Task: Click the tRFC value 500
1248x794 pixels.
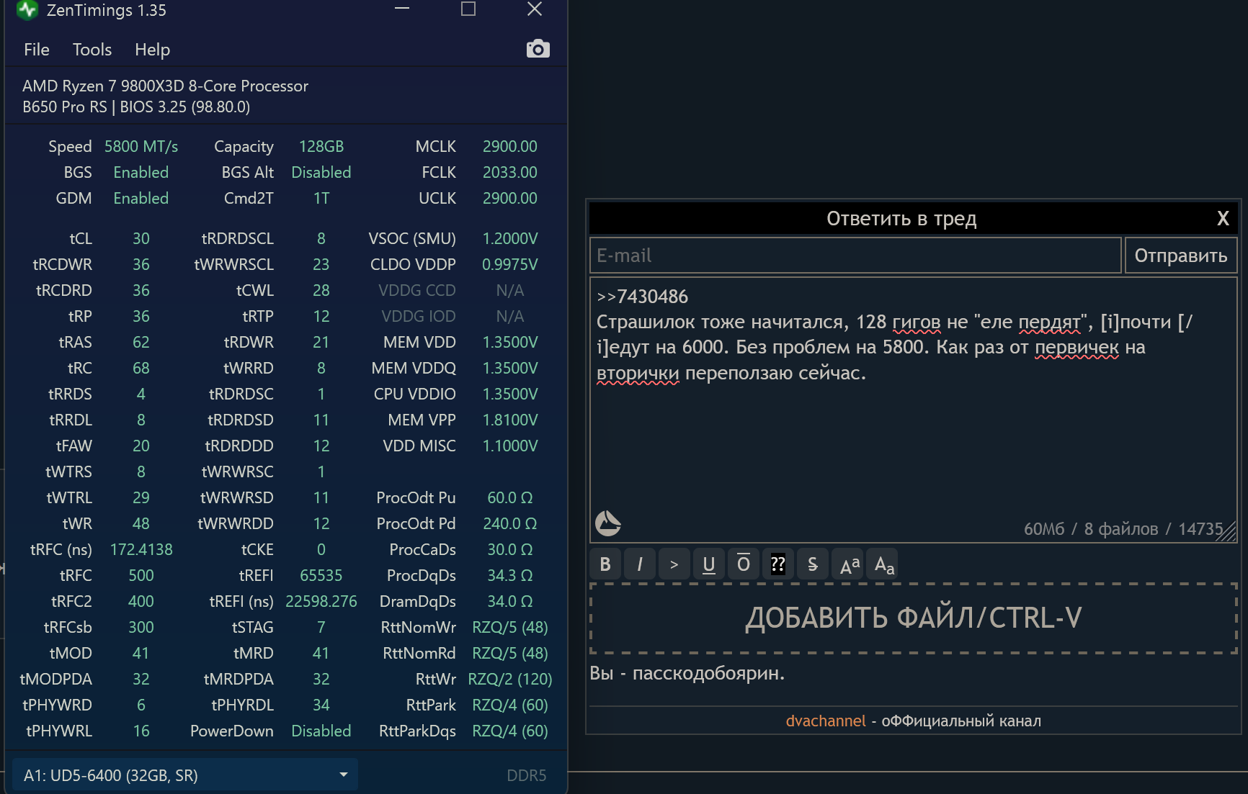Action: coord(141,575)
